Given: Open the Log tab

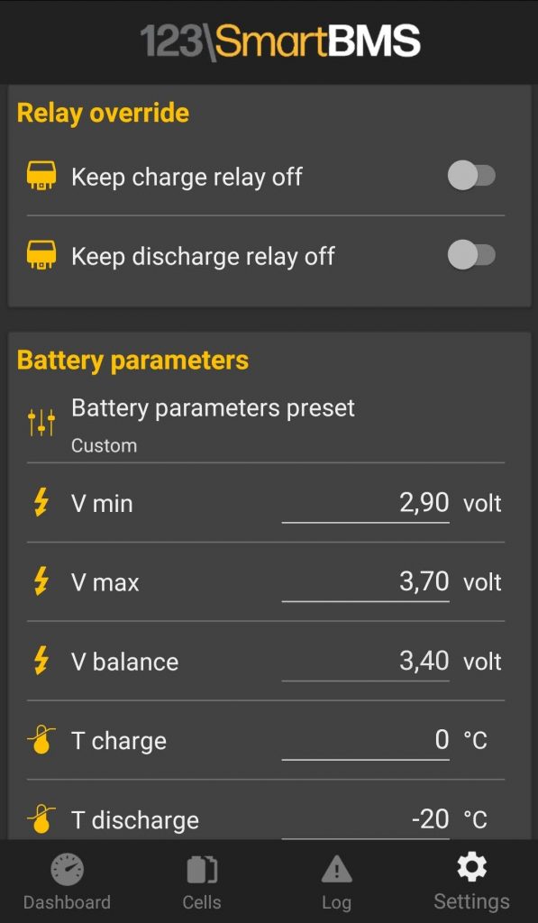Looking at the screenshot, I should point(337,882).
